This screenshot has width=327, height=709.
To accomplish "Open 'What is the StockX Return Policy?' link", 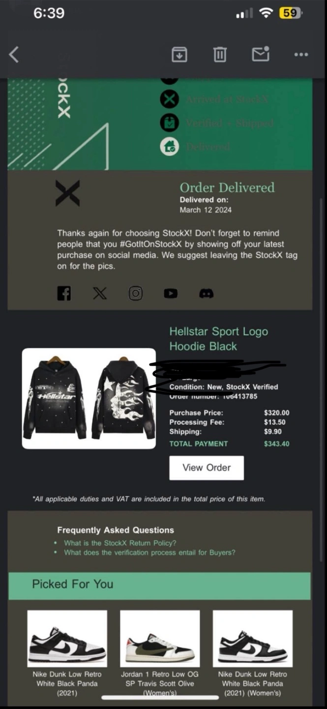I will [x=120, y=543].
